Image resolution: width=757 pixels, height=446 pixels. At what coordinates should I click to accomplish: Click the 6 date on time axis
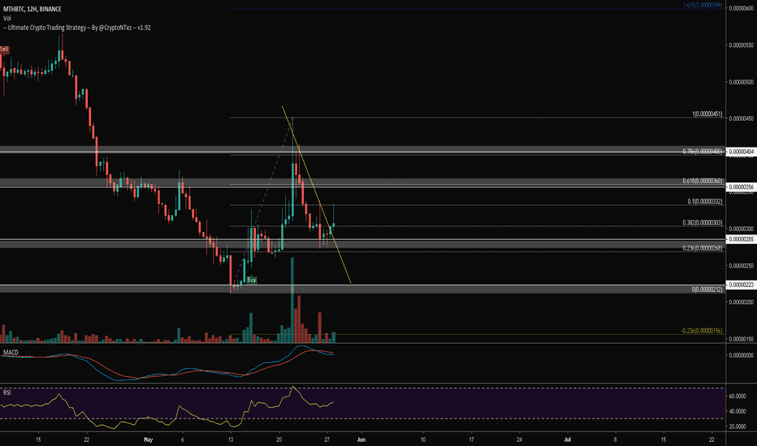coord(182,440)
